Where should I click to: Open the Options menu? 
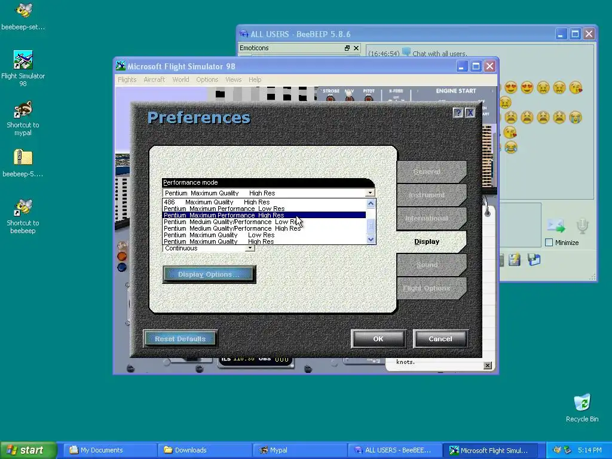click(207, 79)
